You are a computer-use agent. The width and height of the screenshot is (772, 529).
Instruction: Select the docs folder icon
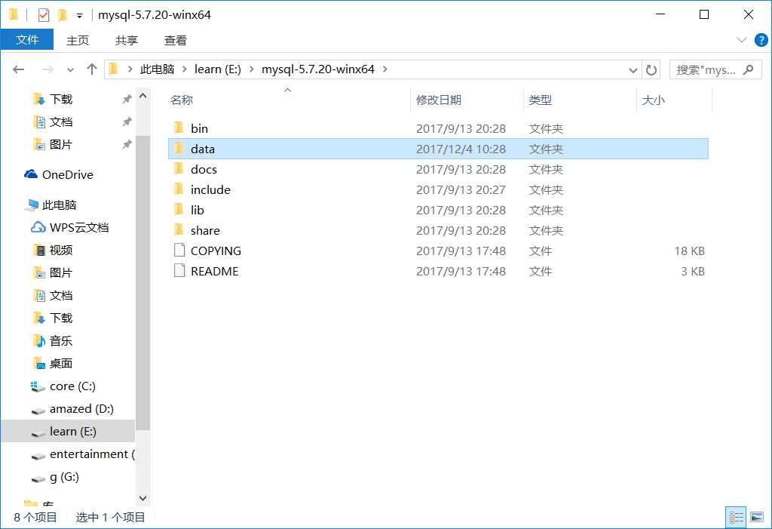179,168
